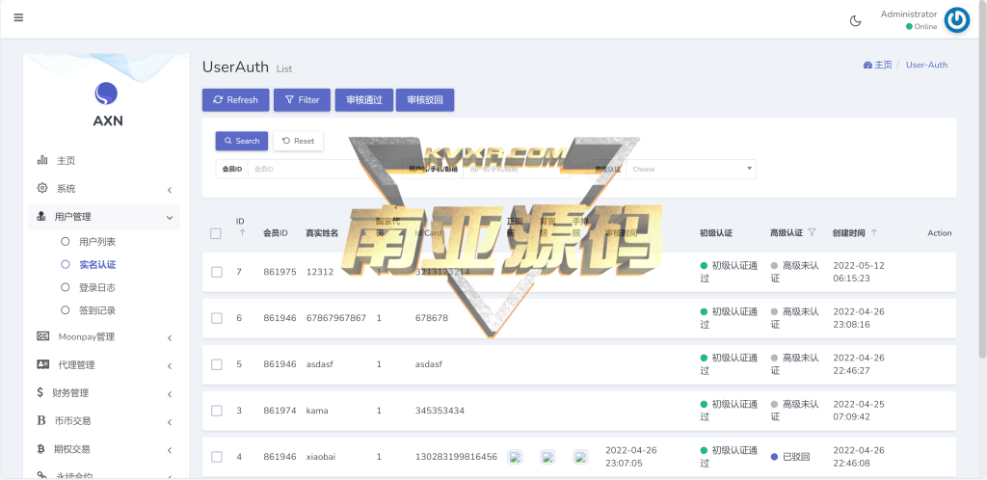
Task: Click the 审核驳回 button
Action: click(x=425, y=100)
